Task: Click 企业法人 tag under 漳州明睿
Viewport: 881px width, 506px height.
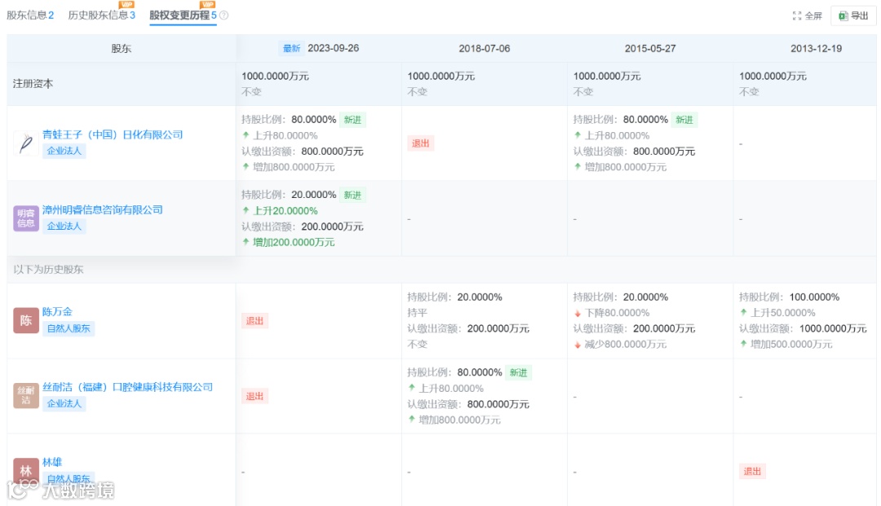Action: tap(64, 226)
